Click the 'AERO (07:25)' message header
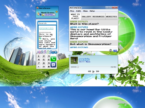The image size is (145, 108). click(x=79, y=27)
